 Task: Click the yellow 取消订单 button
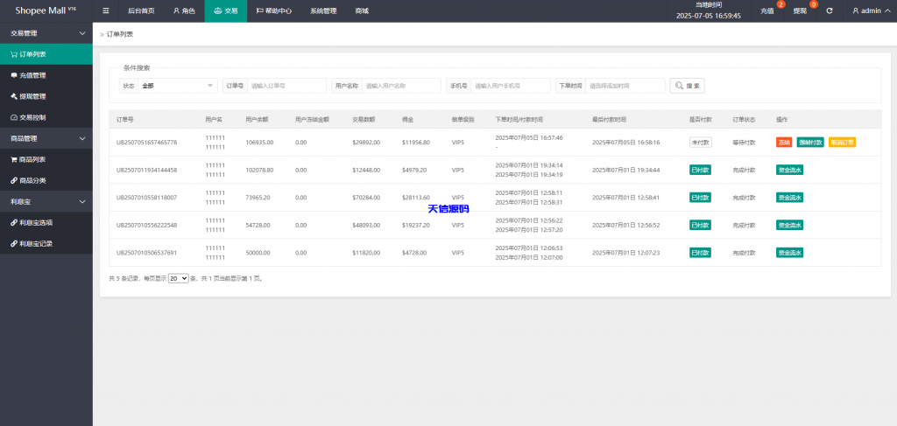click(842, 143)
